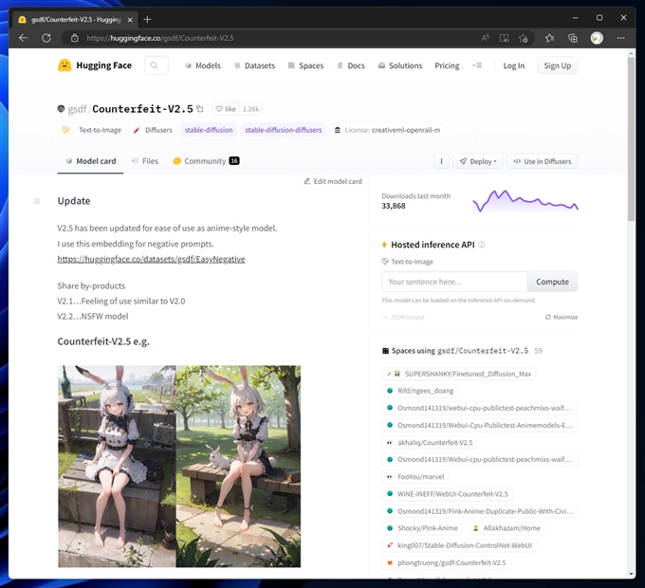Click the Sign Up button
The image size is (645, 588).
pyautogui.click(x=558, y=65)
